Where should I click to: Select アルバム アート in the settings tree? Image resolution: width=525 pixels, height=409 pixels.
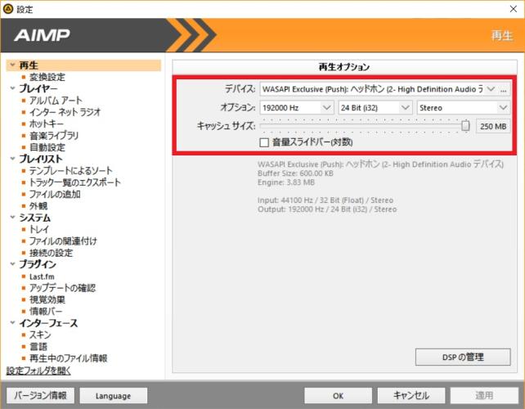point(56,100)
